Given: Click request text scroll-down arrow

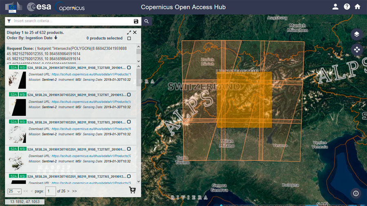Looking at the screenshot, I should pyautogui.click(x=139, y=61).
